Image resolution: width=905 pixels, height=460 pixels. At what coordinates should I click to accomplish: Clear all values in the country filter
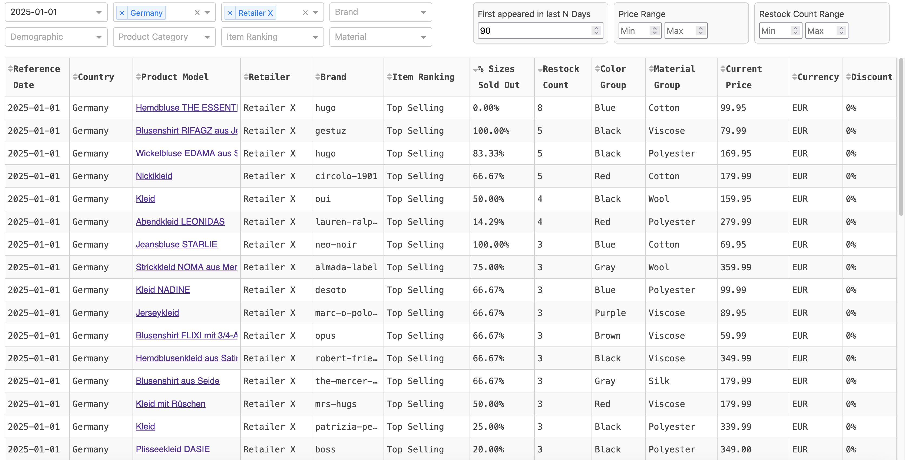coord(197,13)
